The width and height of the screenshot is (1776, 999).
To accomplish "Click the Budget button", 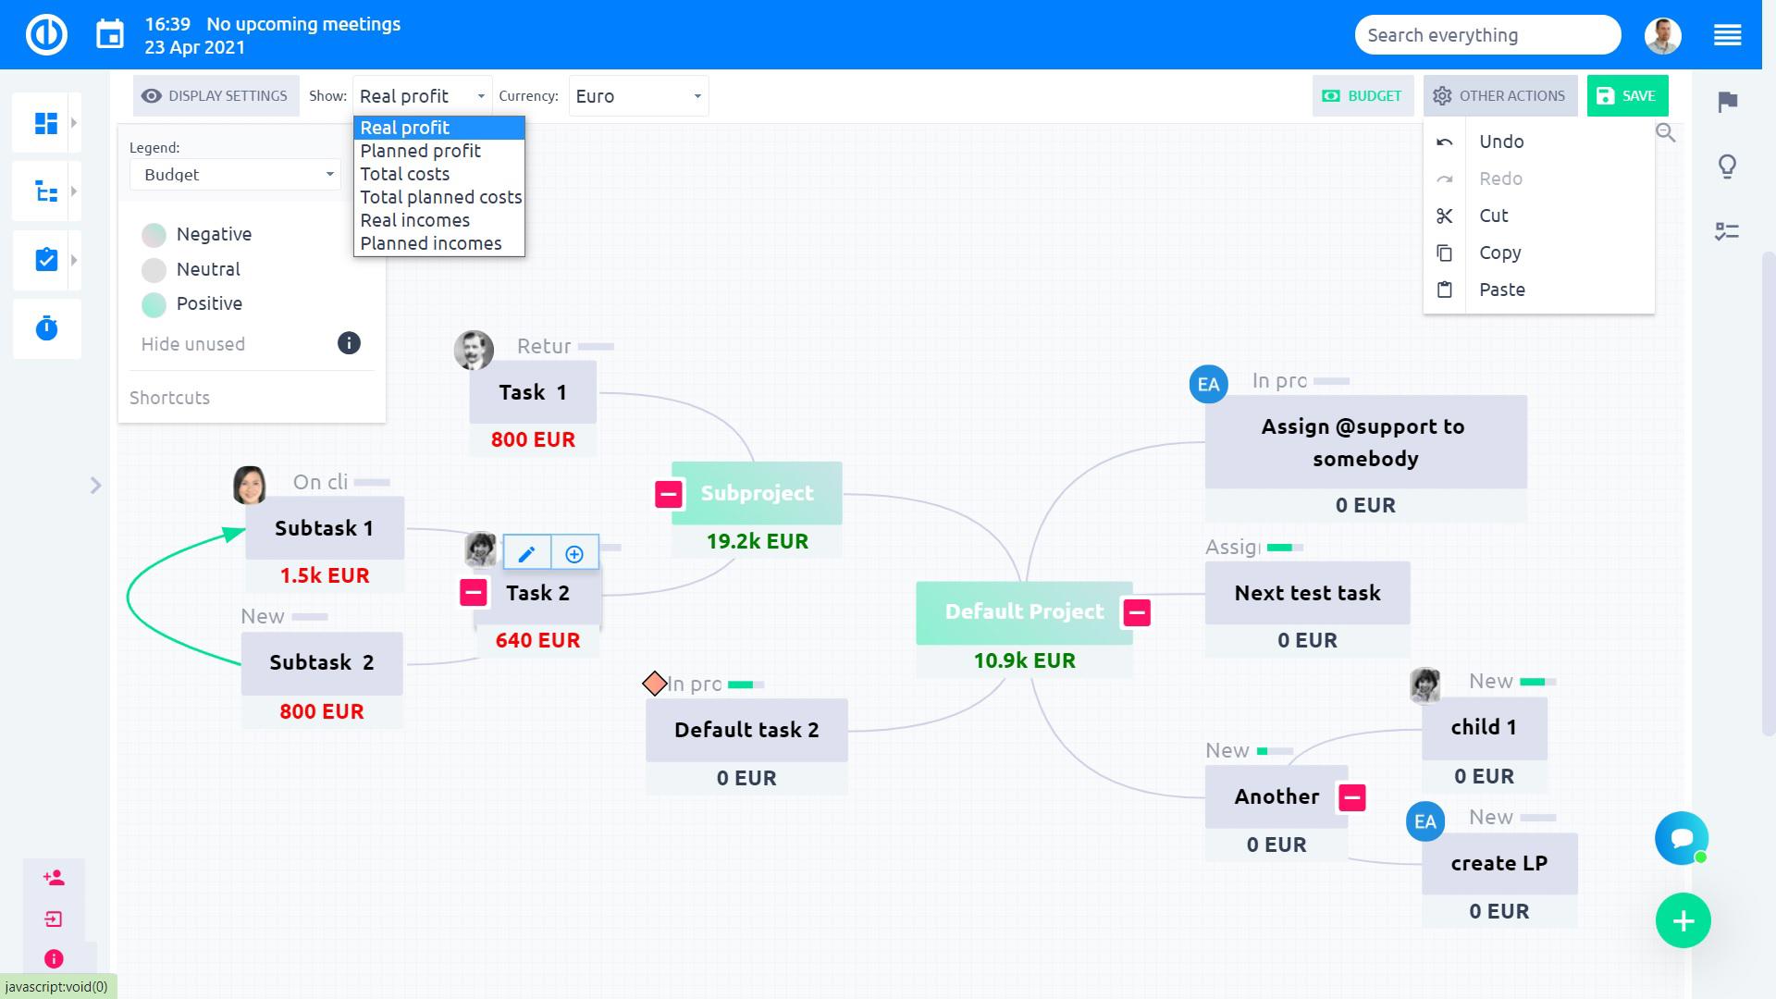I will [1362, 95].
